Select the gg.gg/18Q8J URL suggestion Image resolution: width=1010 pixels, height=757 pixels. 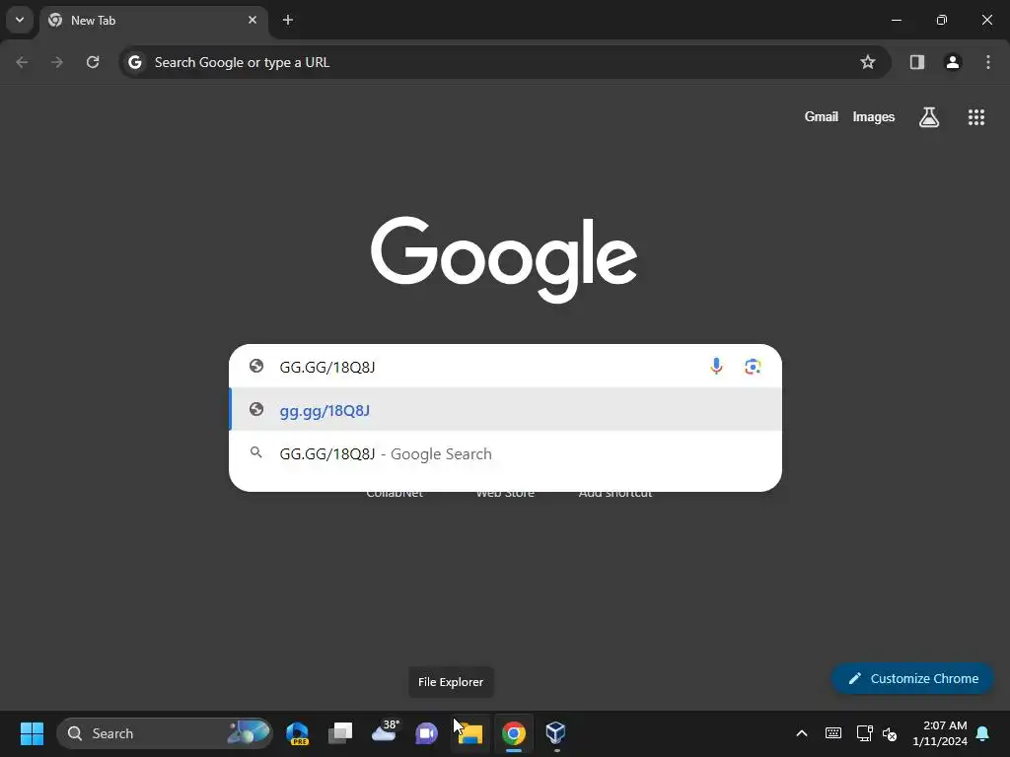(506, 410)
